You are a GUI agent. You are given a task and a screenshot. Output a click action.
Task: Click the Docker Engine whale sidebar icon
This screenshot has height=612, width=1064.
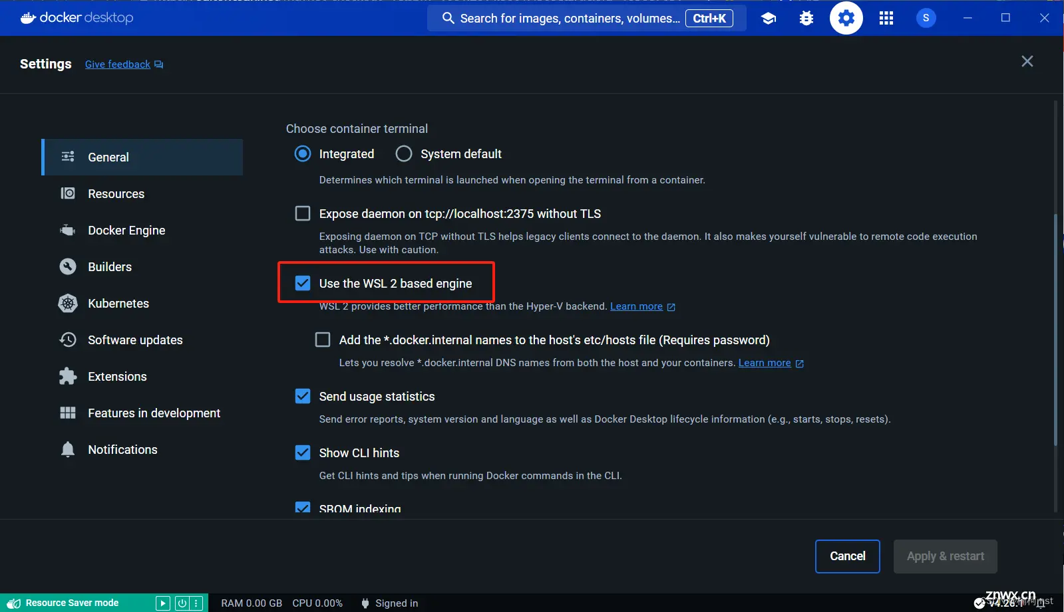[x=68, y=230]
